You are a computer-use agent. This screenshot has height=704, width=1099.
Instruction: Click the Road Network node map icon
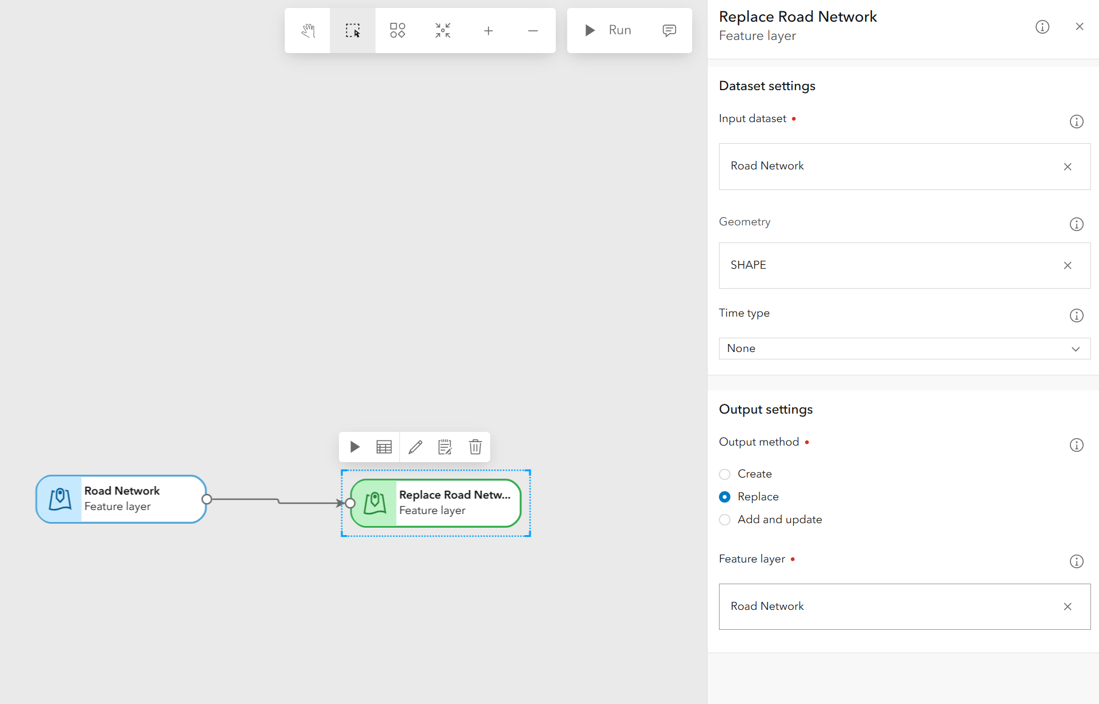(x=60, y=499)
